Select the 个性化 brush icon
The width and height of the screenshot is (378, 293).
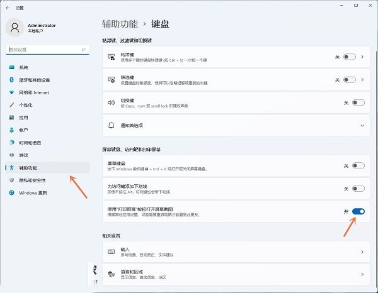[11, 105]
